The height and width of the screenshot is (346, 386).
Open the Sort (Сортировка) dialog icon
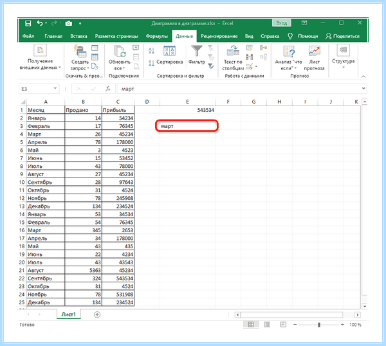[x=170, y=51]
